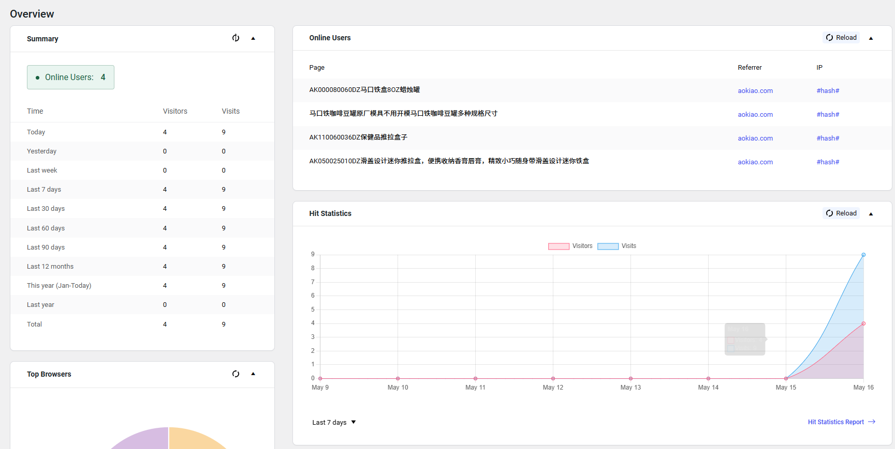Click the Top Browsers refresh icon

(x=236, y=374)
